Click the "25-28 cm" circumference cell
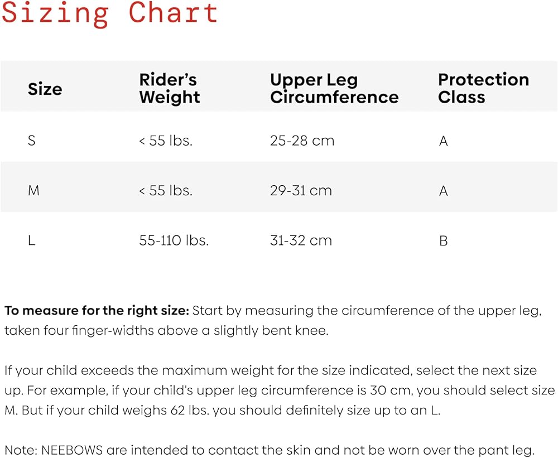The width and height of the screenshot is (558, 458). pos(302,141)
